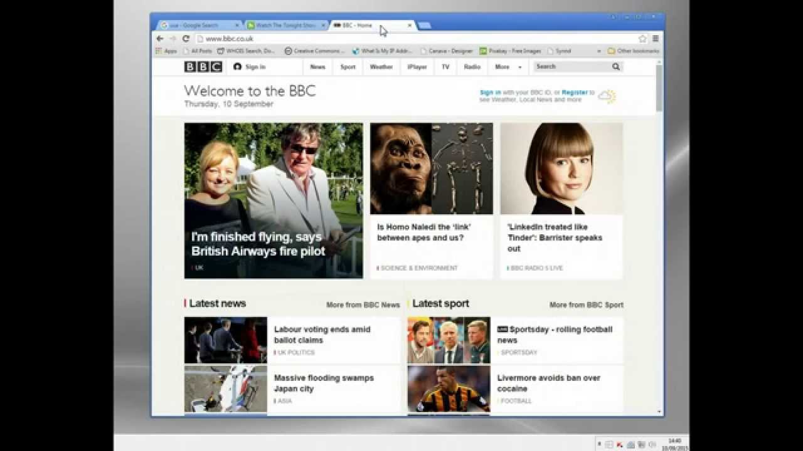Reload the page with the refresh icon

[186, 38]
